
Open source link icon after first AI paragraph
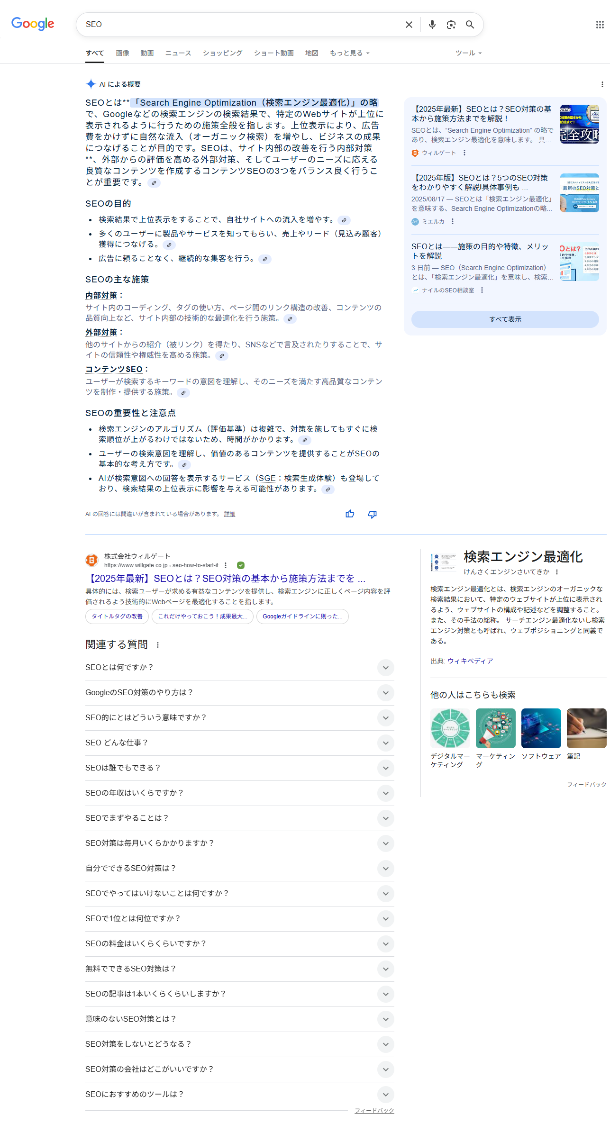coord(154,183)
